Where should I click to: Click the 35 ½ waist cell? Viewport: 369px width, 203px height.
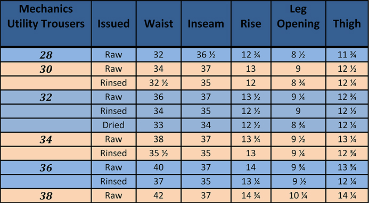point(159,154)
